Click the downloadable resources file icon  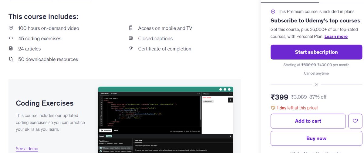pos(11,59)
